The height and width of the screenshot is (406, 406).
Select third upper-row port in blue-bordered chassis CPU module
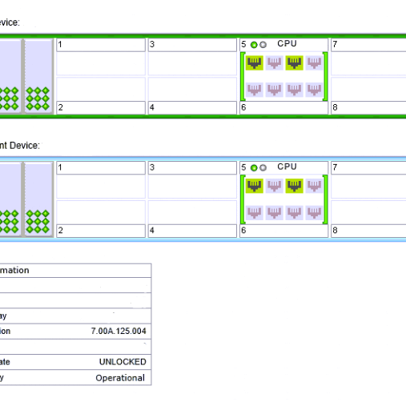(x=294, y=186)
